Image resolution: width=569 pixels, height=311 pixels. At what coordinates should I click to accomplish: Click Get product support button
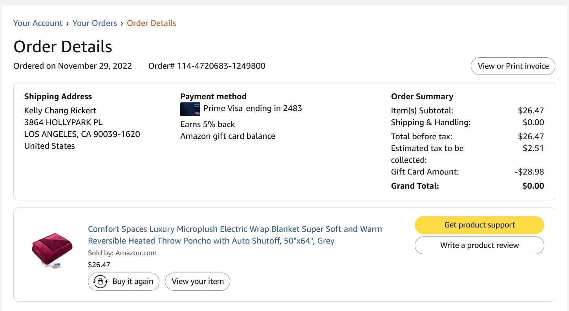click(x=479, y=225)
